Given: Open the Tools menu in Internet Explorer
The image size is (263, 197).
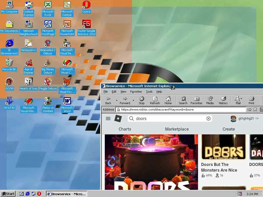Looking at the screenshot, I should (x=149, y=92).
